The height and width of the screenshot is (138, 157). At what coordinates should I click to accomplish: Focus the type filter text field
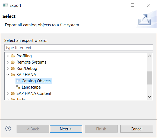pyautogui.click(x=78, y=48)
